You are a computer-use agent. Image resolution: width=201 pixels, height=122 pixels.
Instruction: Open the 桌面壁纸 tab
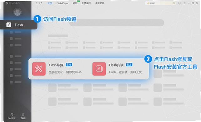click(x=100, y=3)
